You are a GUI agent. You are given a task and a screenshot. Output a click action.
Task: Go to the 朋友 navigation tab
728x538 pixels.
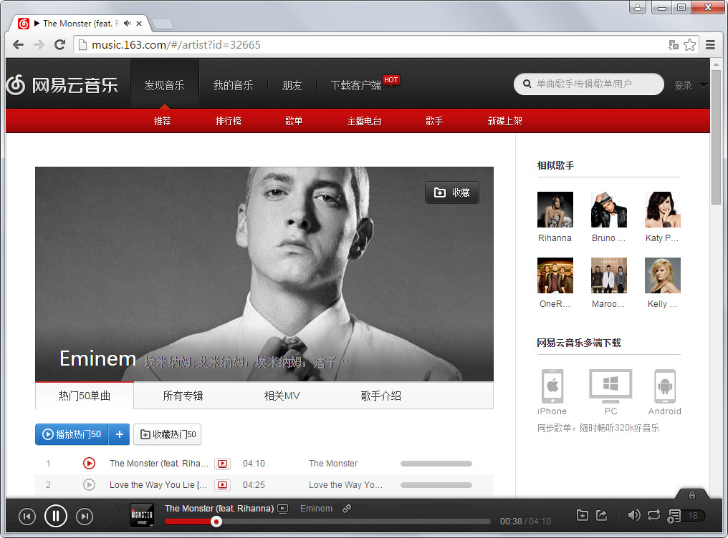[292, 85]
